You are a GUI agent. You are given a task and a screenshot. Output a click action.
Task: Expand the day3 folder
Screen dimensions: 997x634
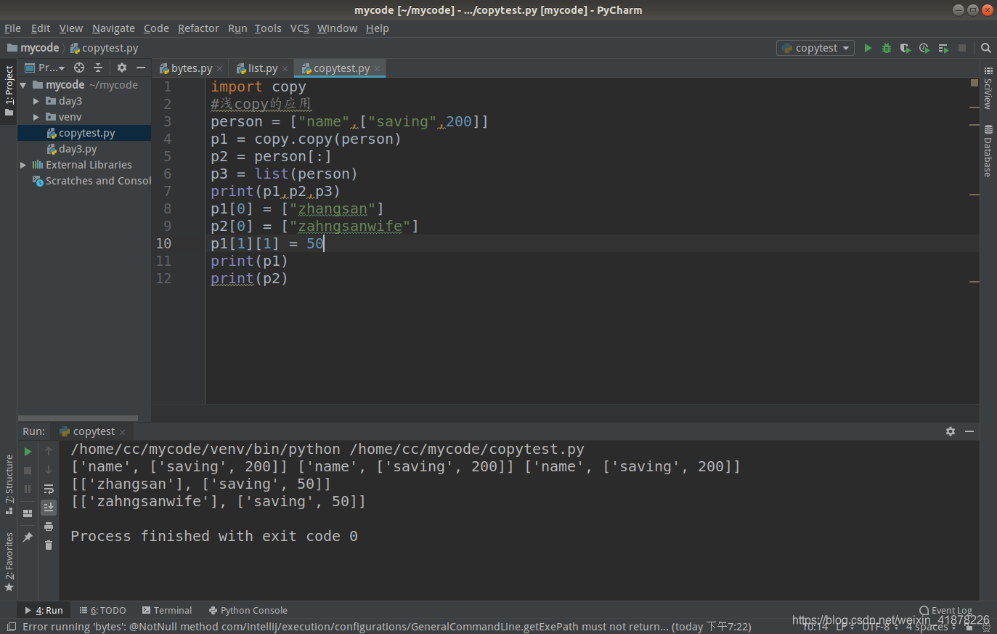click(36, 101)
